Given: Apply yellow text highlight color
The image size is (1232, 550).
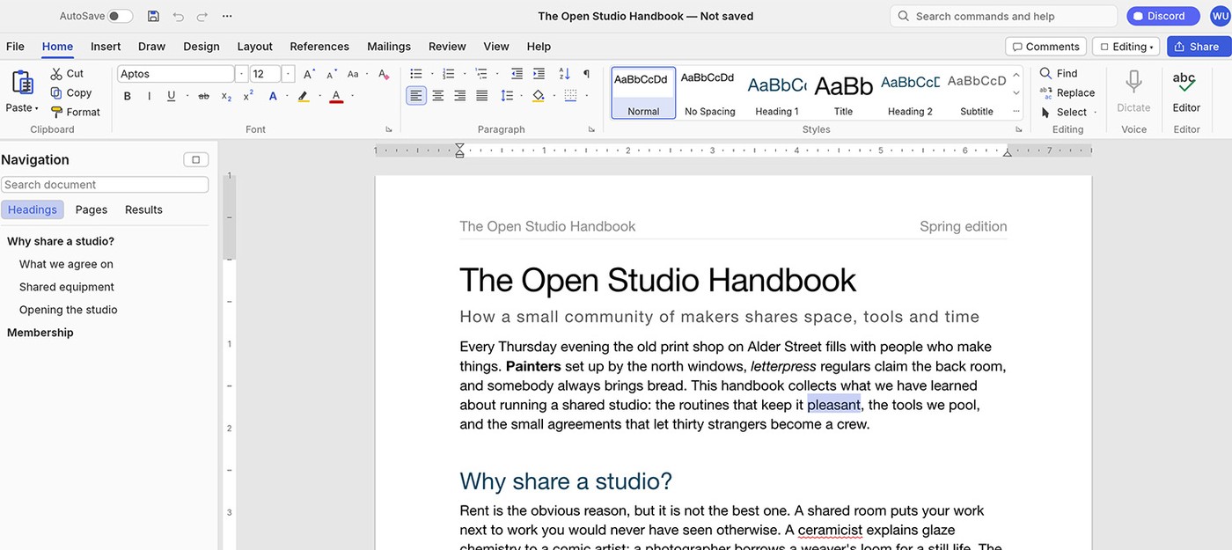Looking at the screenshot, I should 303,96.
